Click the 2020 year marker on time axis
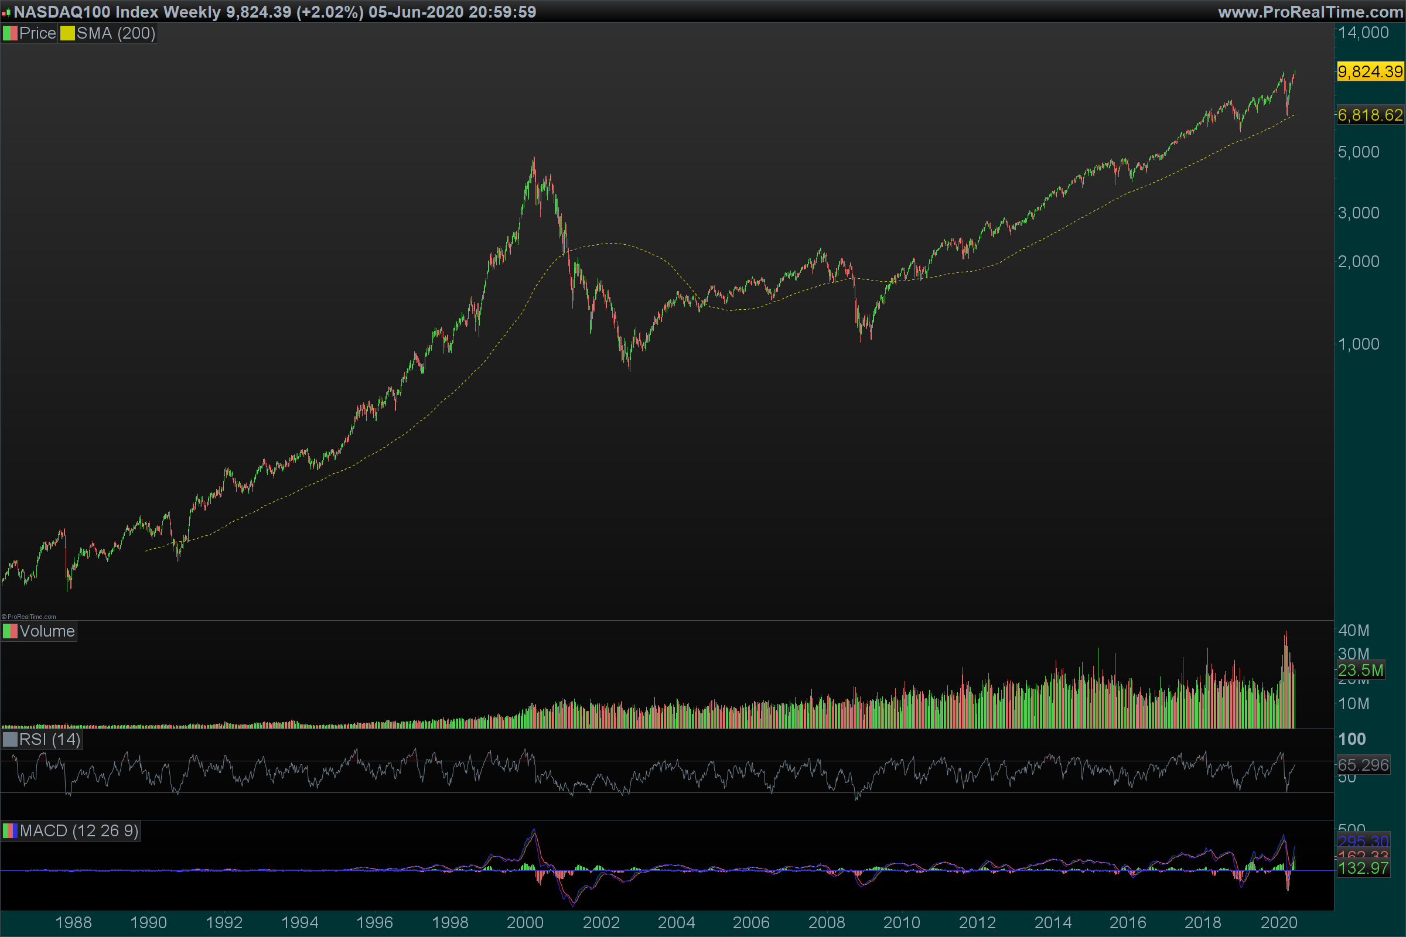This screenshot has width=1406, height=937. (1279, 922)
